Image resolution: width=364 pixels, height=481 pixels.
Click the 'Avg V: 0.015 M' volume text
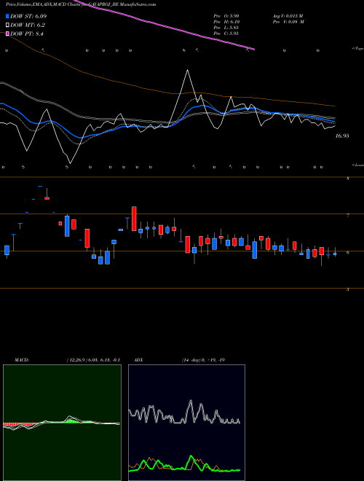click(x=288, y=16)
